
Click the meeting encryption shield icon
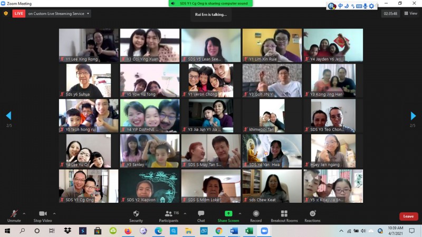coord(6,13)
